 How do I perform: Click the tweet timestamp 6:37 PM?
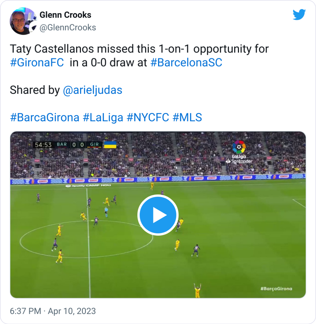point(26,311)
